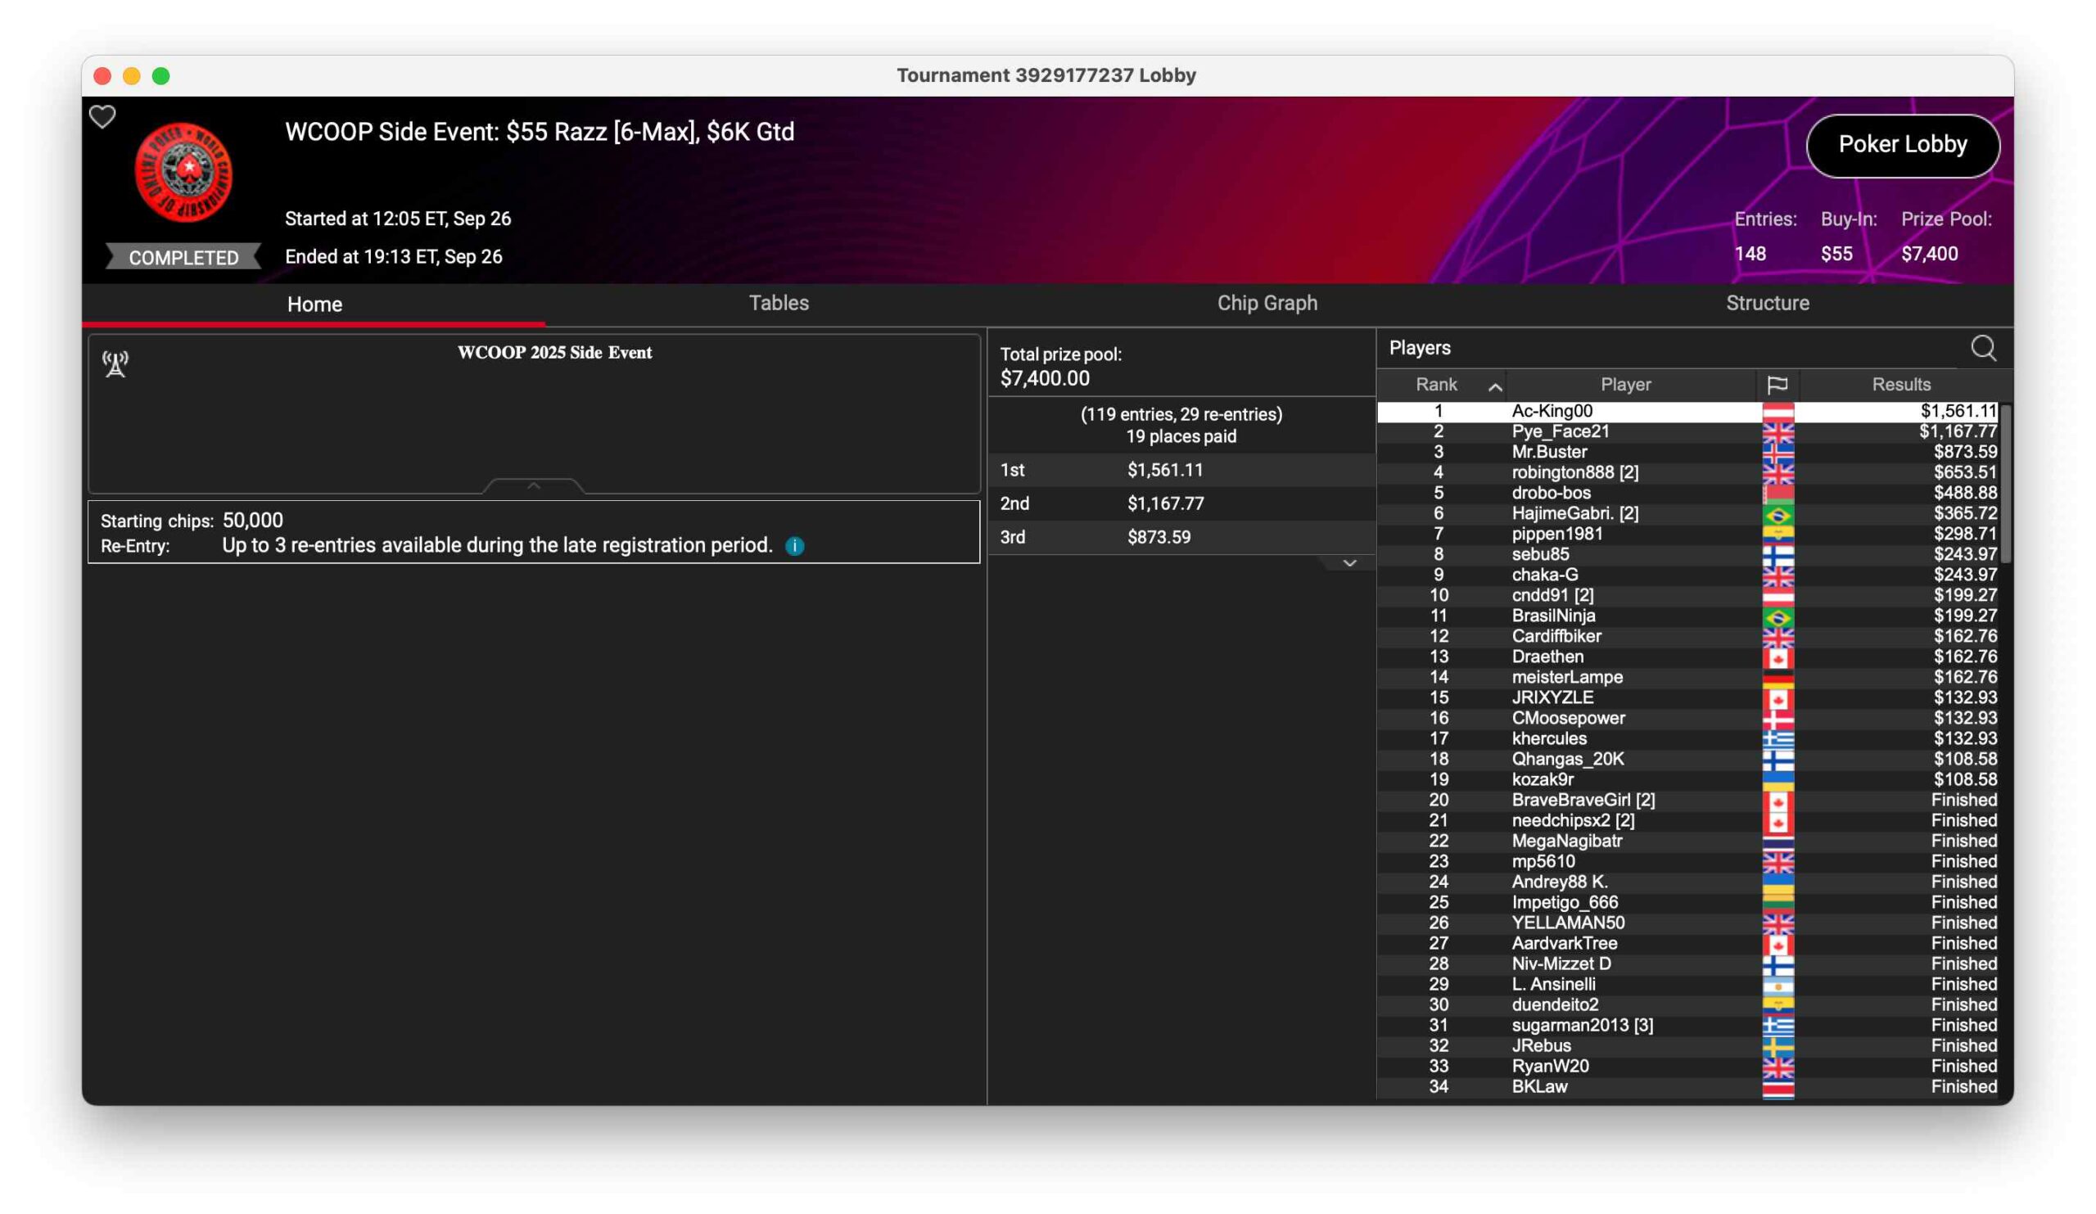Collapse the WCOOP 2025 Side Event banner
This screenshot has width=2096, height=1214.
(x=534, y=485)
